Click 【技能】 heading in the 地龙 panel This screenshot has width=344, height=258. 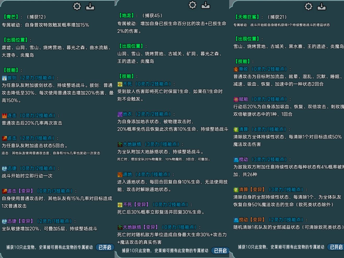click(x=126, y=76)
